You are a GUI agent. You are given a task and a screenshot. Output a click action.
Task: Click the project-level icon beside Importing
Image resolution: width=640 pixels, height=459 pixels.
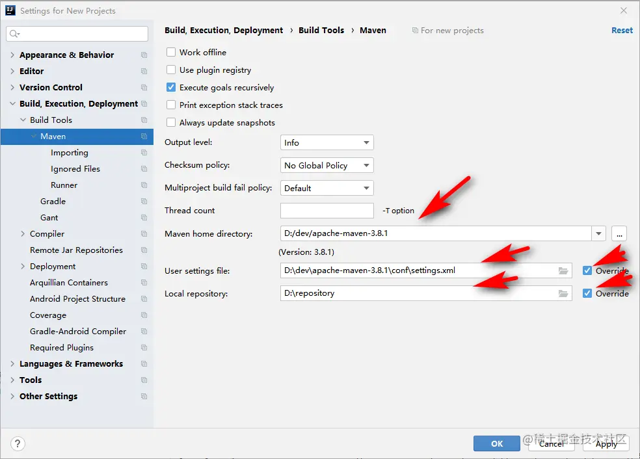(x=144, y=153)
